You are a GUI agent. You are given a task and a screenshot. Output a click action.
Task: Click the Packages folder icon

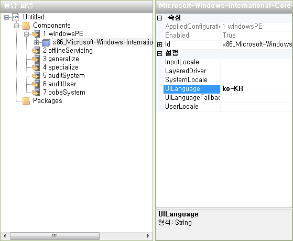(26, 101)
